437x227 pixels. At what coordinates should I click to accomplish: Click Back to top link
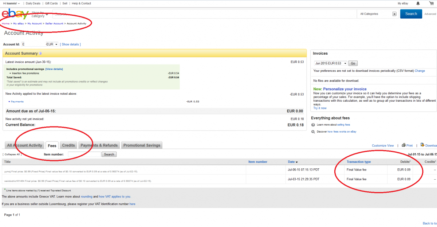pos(430,223)
